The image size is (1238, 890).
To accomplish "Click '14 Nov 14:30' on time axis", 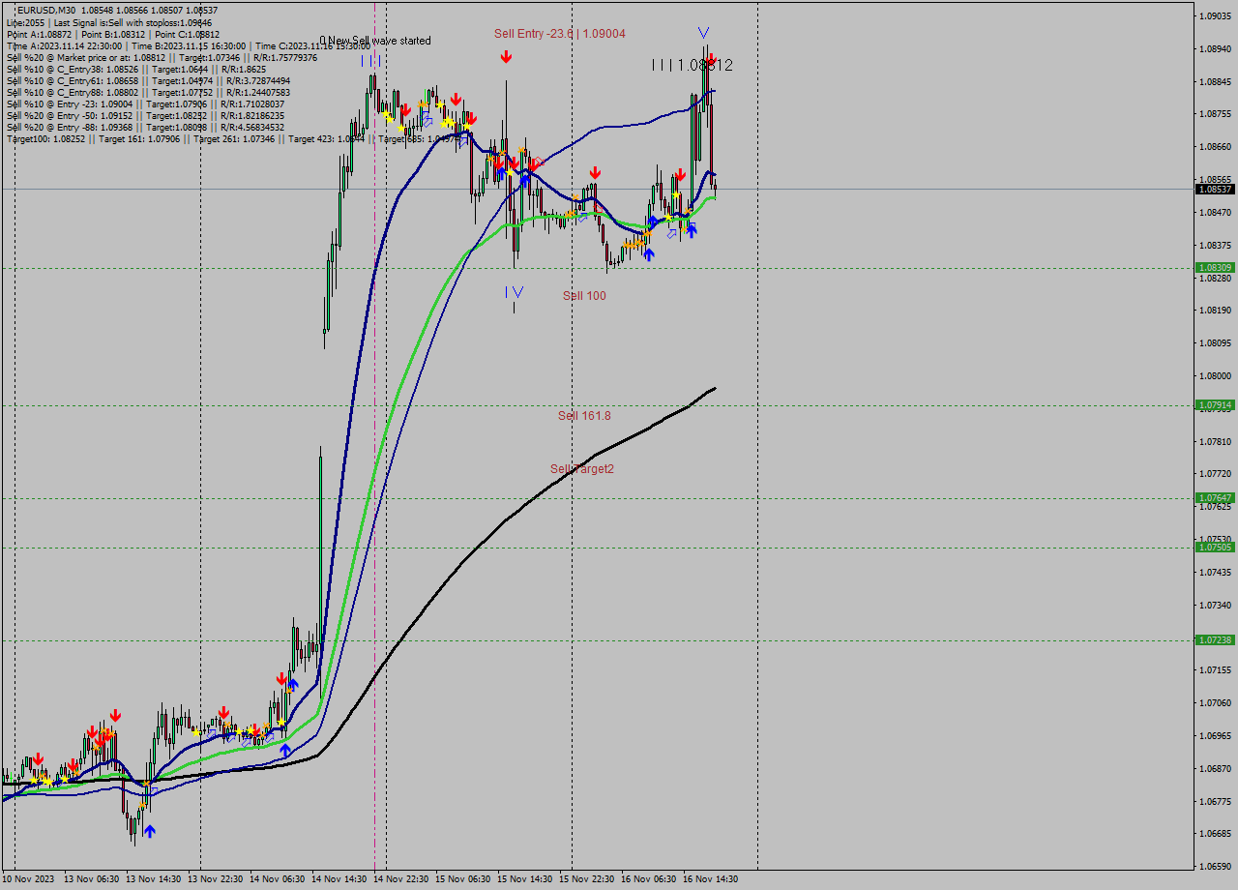I will tap(339, 879).
